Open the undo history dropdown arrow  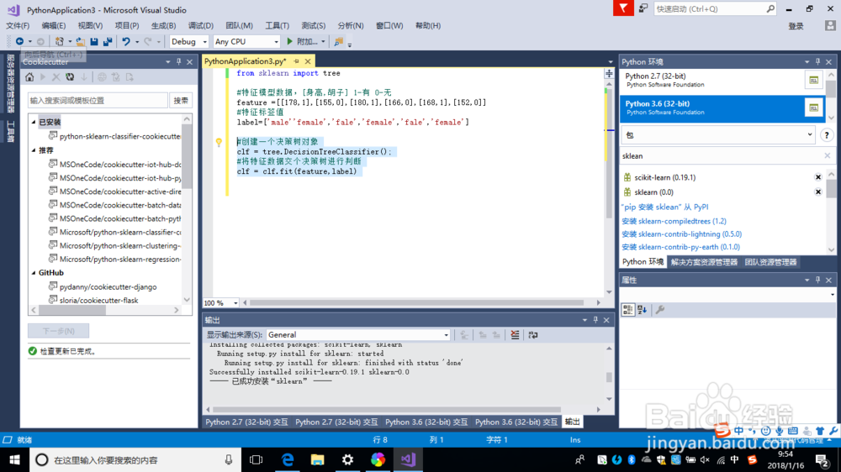(137, 42)
